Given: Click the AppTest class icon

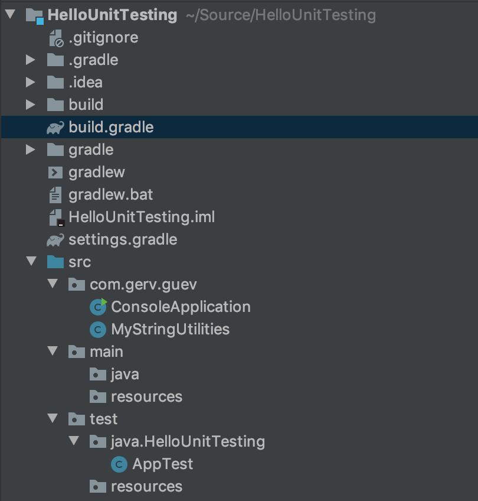Looking at the screenshot, I should 119,464.
